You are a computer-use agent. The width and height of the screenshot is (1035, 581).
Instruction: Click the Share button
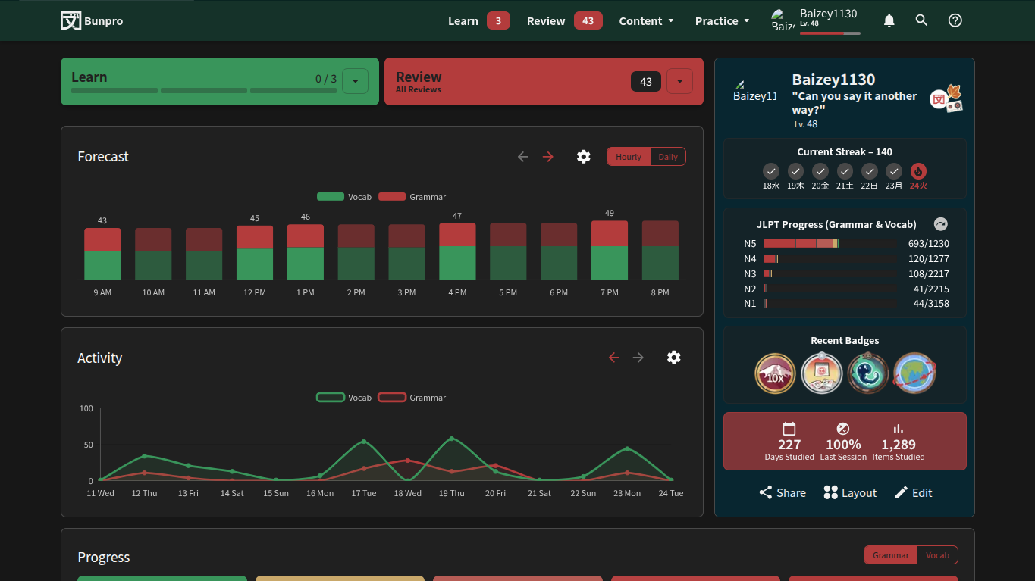pos(783,492)
